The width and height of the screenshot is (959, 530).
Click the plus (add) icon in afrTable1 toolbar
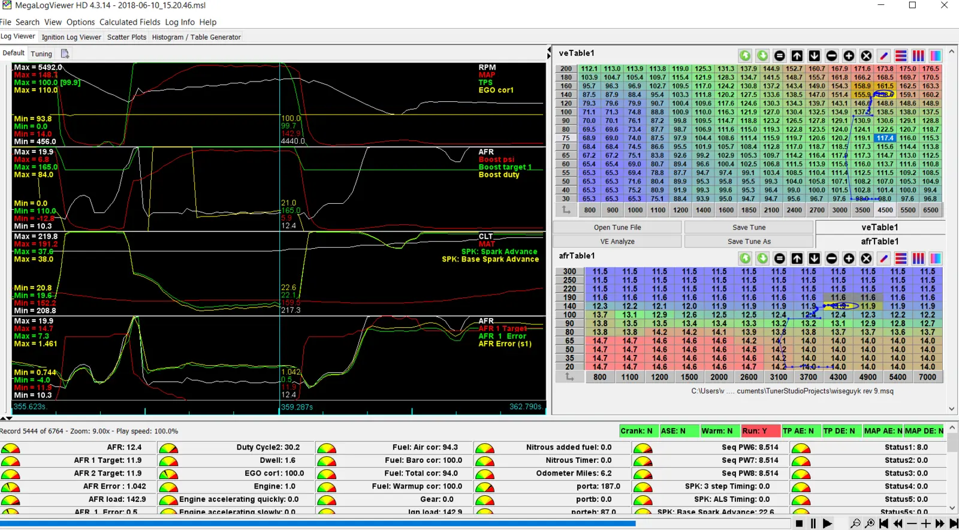click(849, 258)
